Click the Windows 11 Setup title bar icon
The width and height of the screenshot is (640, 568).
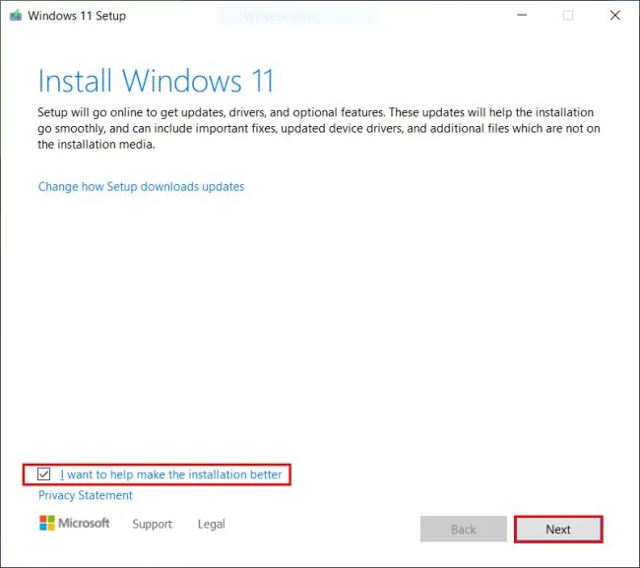point(16,16)
